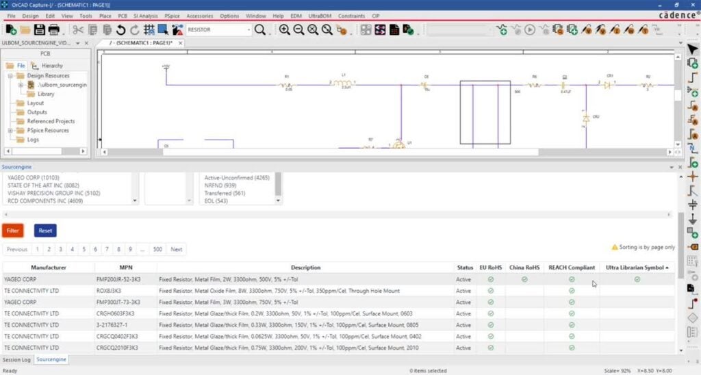Sort by Ultra Librarian Symbol column arrow
The width and height of the screenshot is (701, 375).
(x=667, y=268)
